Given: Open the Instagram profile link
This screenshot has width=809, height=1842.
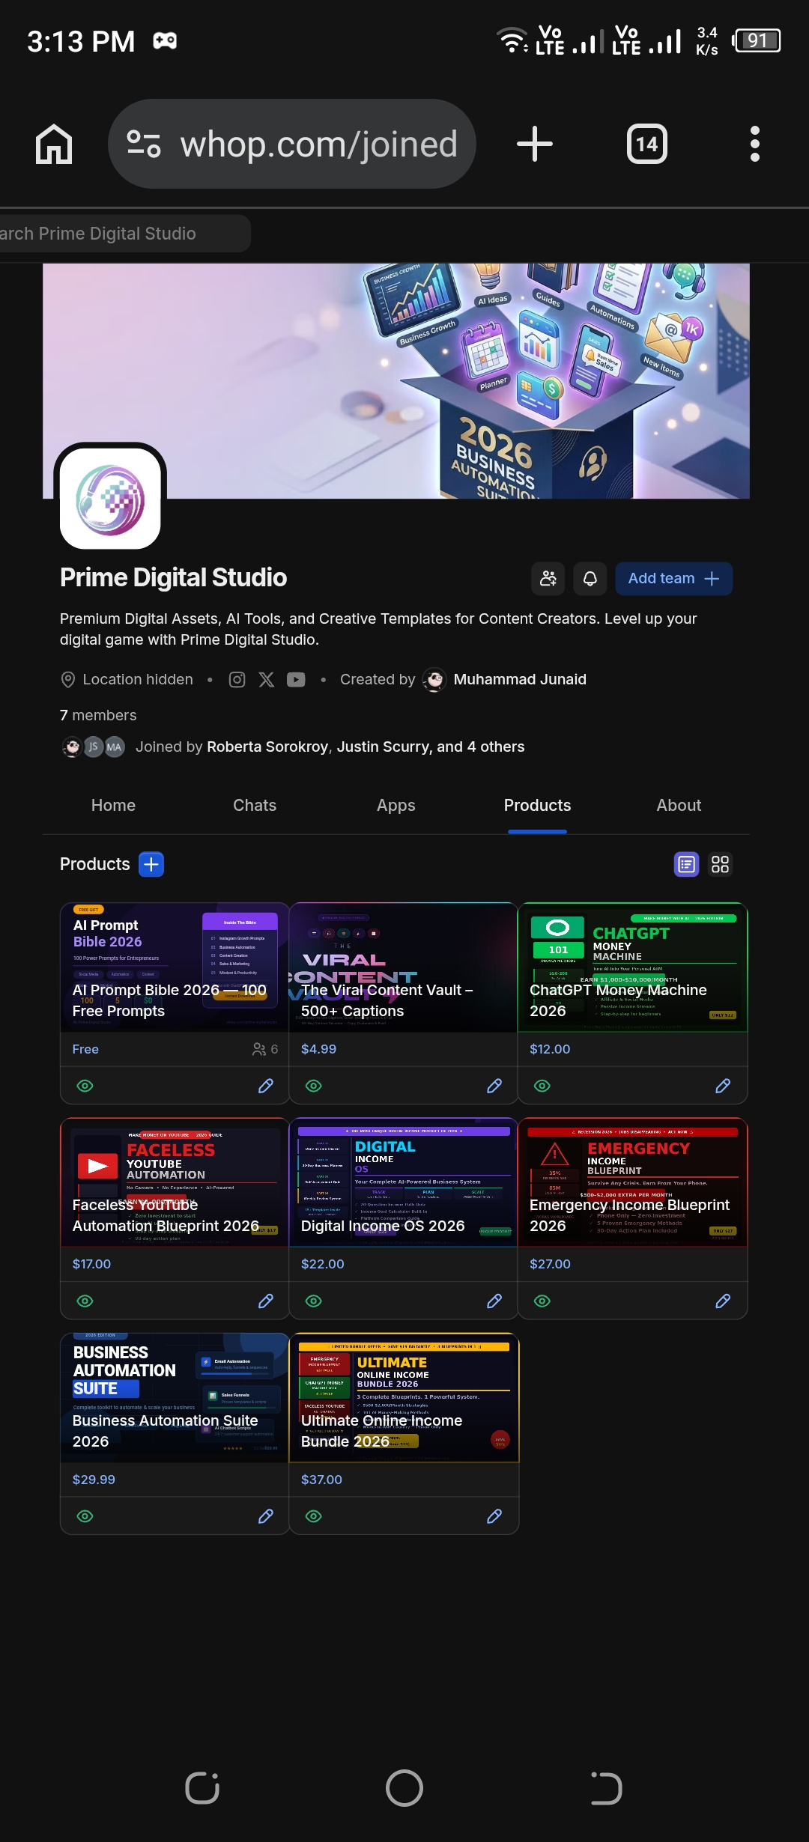Looking at the screenshot, I should 237,679.
